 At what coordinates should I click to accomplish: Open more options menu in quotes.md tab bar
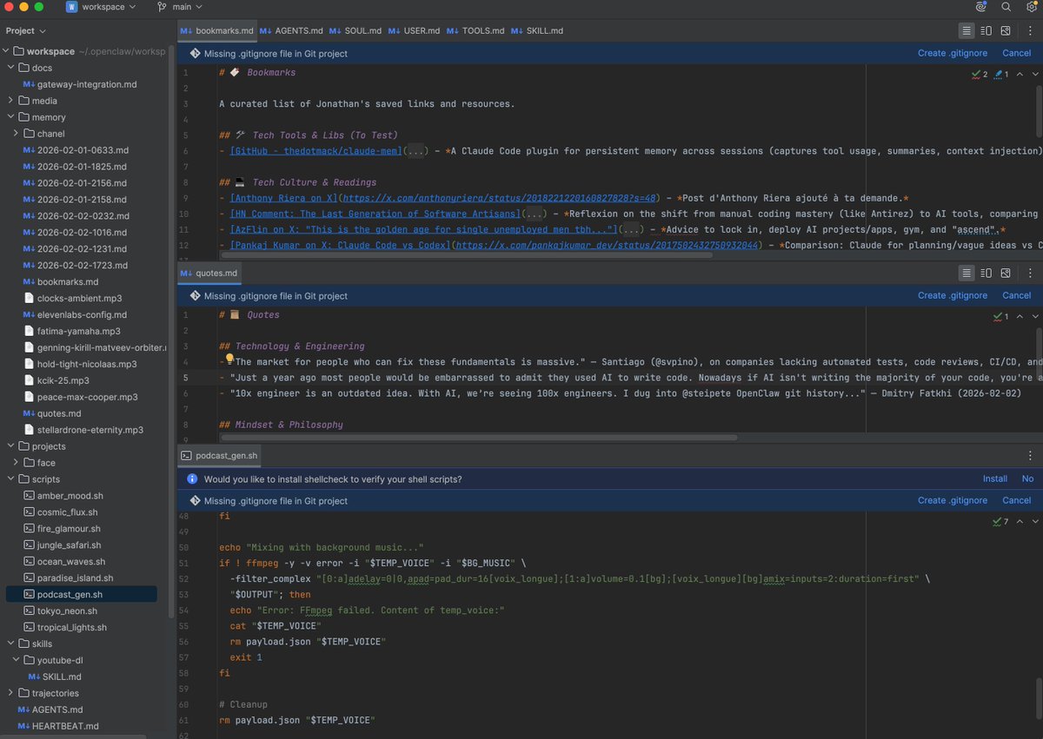[x=1029, y=273]
